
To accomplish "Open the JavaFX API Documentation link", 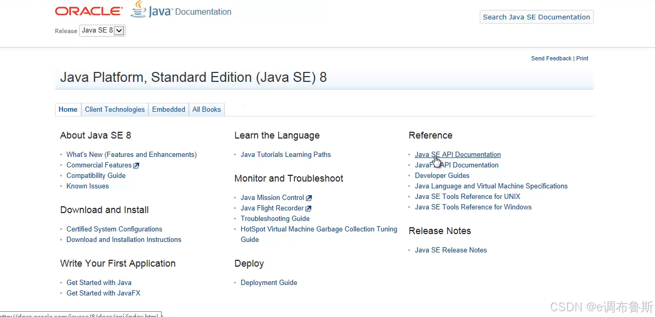I will [457, 165].
